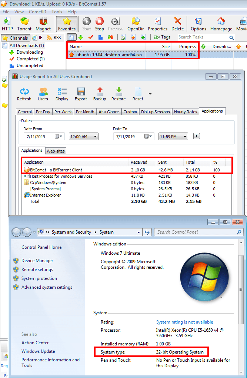This screenshot has width=247, height=378.
Task: Open the download directory with OpenDir
Action: (x=136, y=24)
